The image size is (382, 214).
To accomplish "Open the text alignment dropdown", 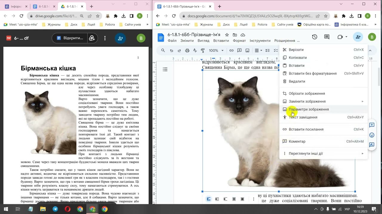I will click(258, 51).
